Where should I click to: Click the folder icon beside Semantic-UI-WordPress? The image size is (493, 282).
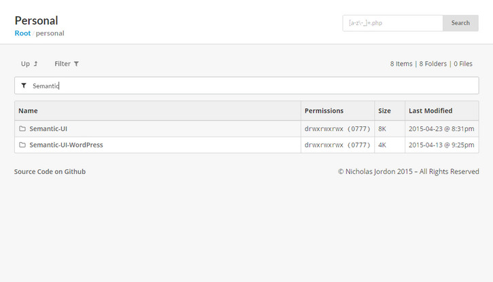pos(22,145)
